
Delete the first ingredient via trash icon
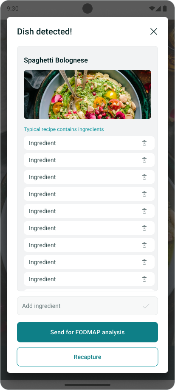(144, 143)
